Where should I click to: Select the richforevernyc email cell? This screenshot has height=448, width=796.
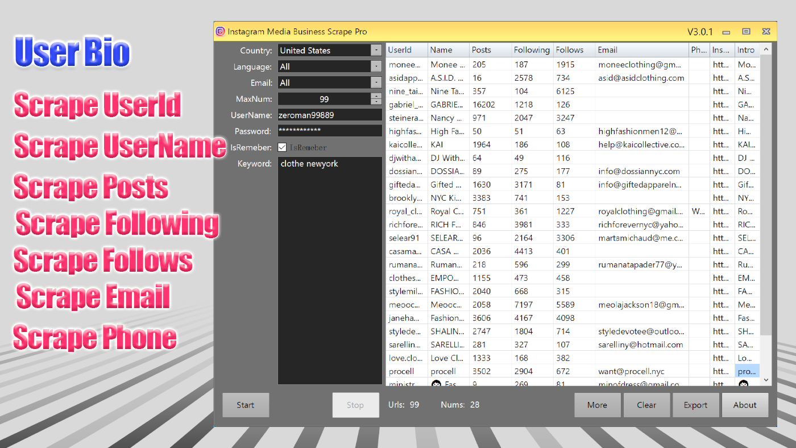tap(642, 225)
